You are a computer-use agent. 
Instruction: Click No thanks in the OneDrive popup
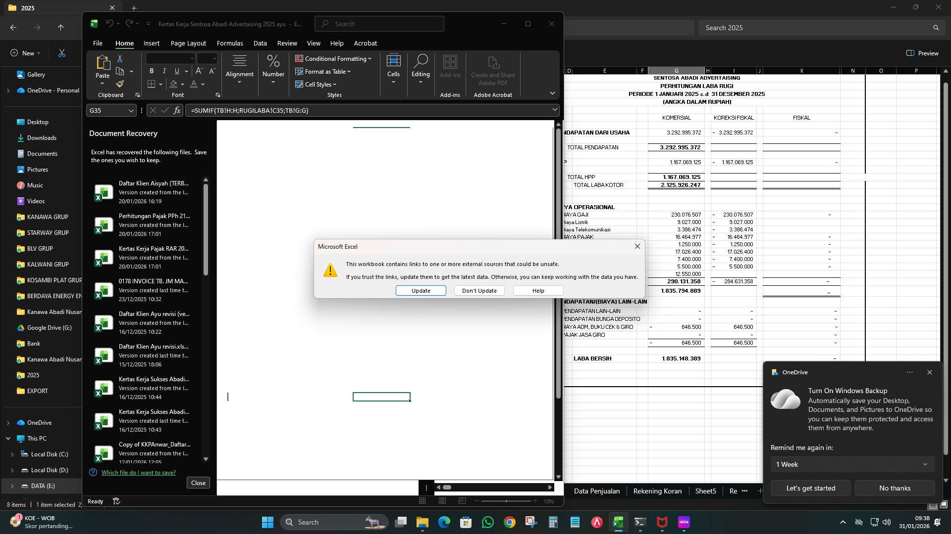pyautogui.click(x=895, y=488)
